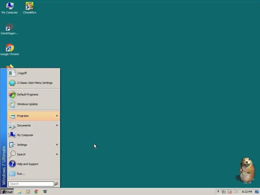Launch Windows Update from the start menu
The height and width of the screenshot is (195, 260).
point(34,104)
